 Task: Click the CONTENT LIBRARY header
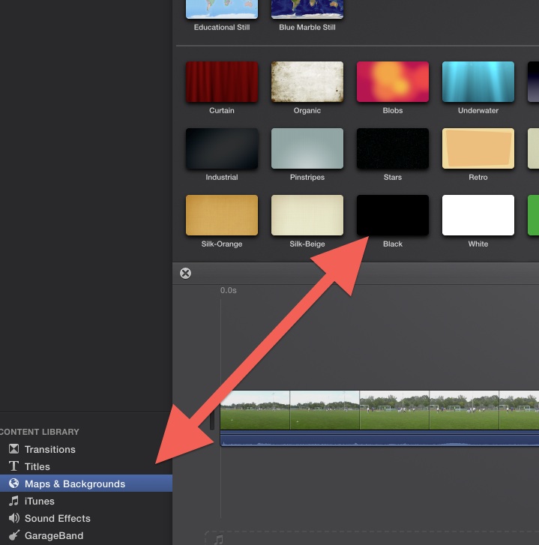pyautogui.click(x=40, y=432)
